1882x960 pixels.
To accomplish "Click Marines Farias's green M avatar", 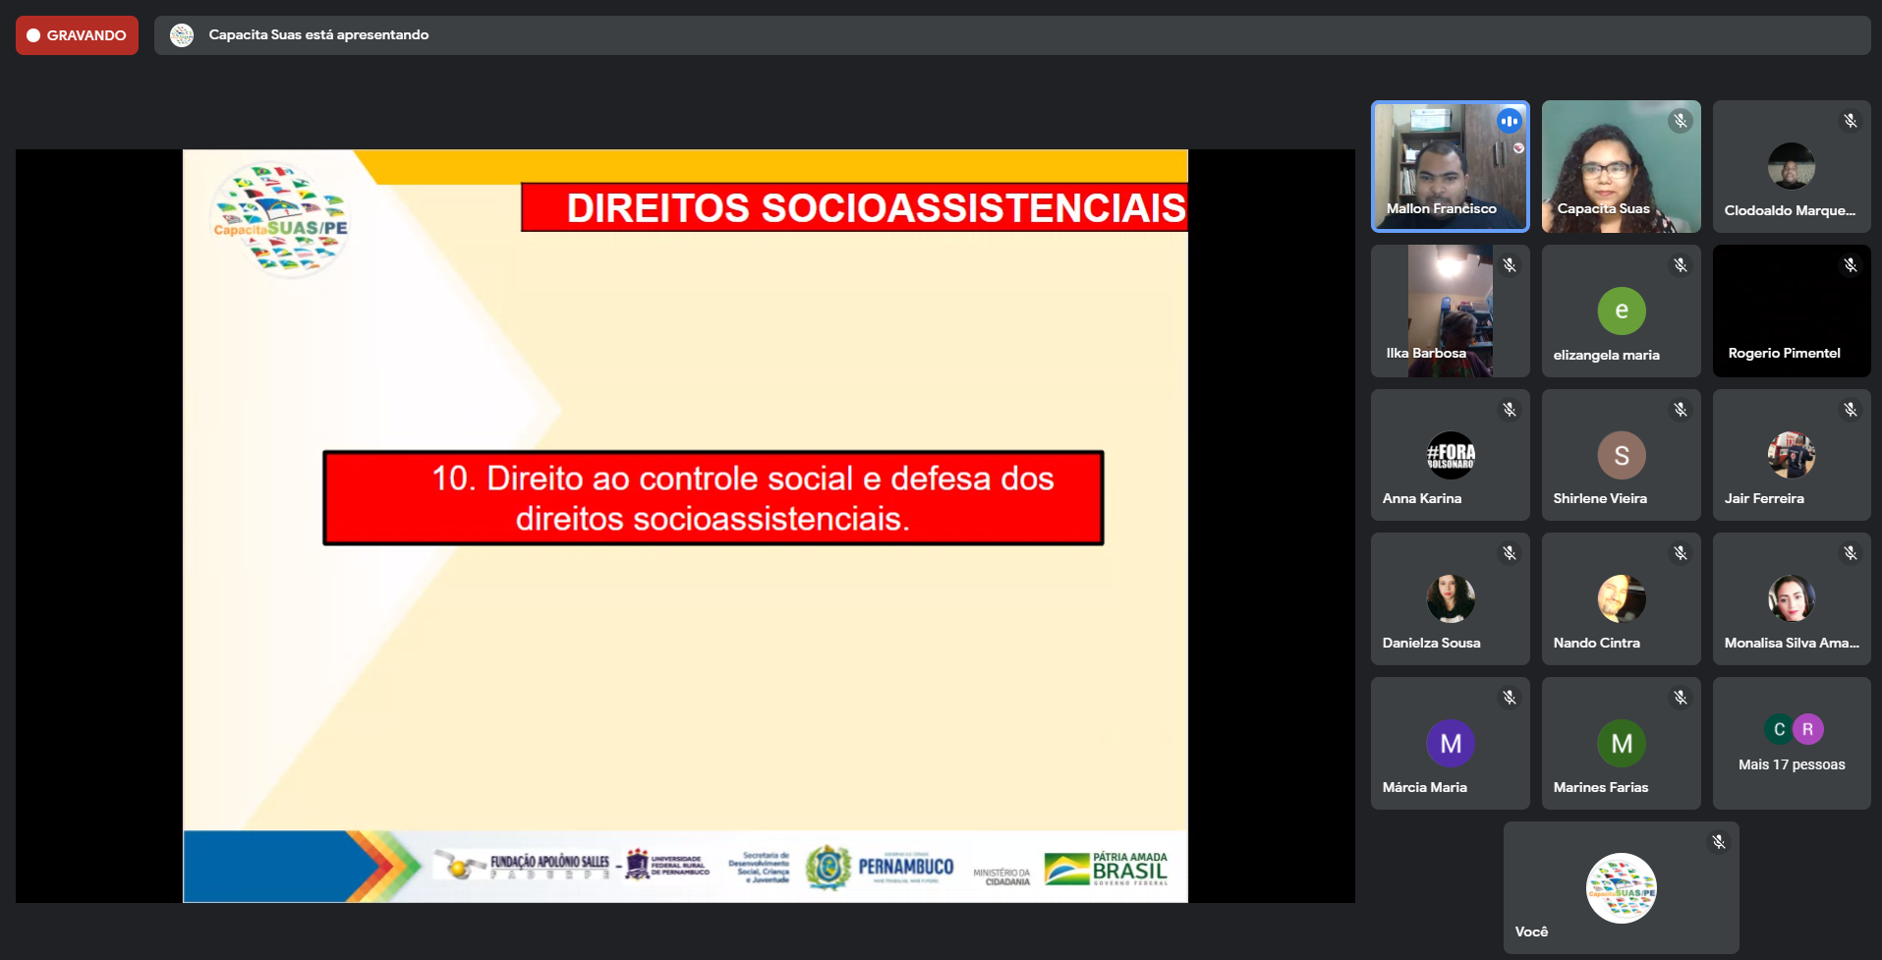I will pos(1621,744).
